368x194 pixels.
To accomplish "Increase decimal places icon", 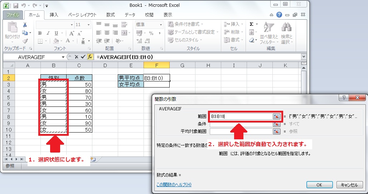I will [x=139, y=41].
